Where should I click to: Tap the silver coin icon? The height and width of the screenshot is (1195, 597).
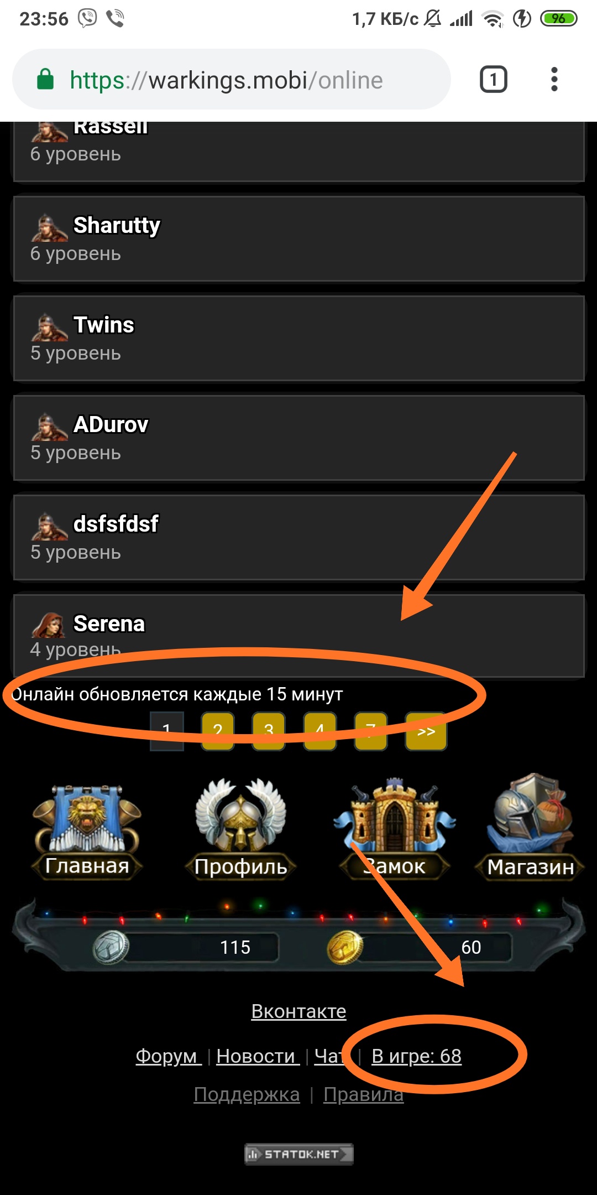point(111,947)
